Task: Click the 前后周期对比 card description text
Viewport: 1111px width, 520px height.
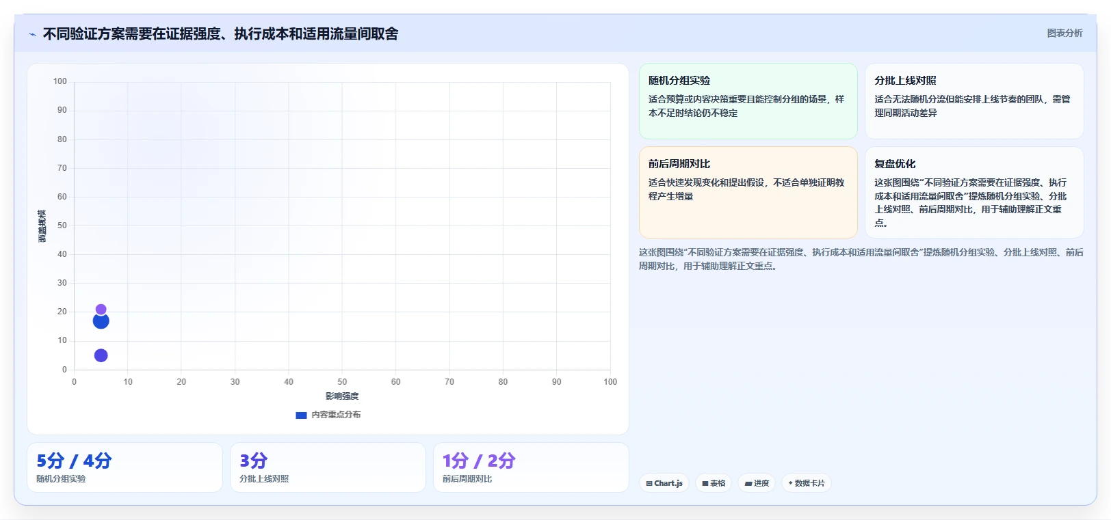Action: pos(746,189)
